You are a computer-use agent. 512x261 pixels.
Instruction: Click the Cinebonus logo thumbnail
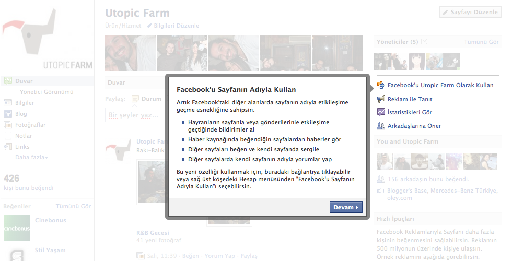pos(17,228)
